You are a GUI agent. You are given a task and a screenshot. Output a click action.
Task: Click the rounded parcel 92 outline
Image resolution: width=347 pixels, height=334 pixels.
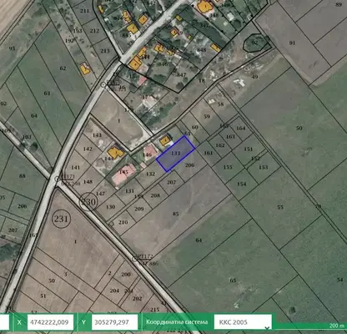pos(255,43)
